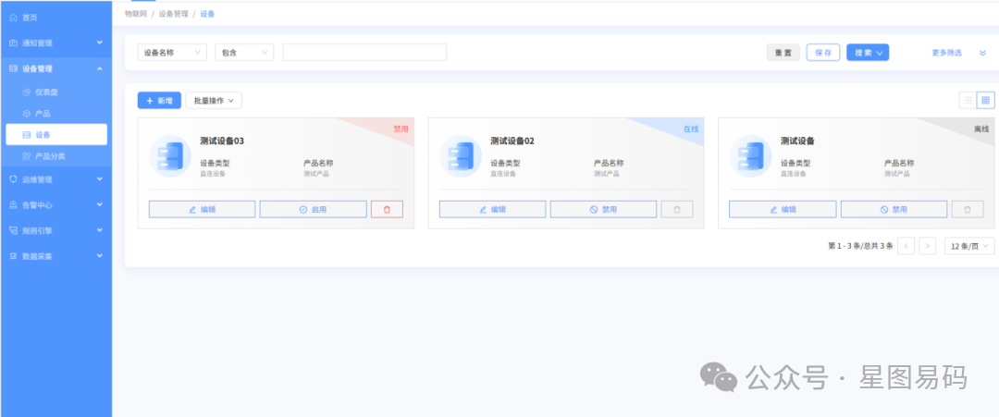Click the 运维管理 shield icon

(x=13, y=179)
